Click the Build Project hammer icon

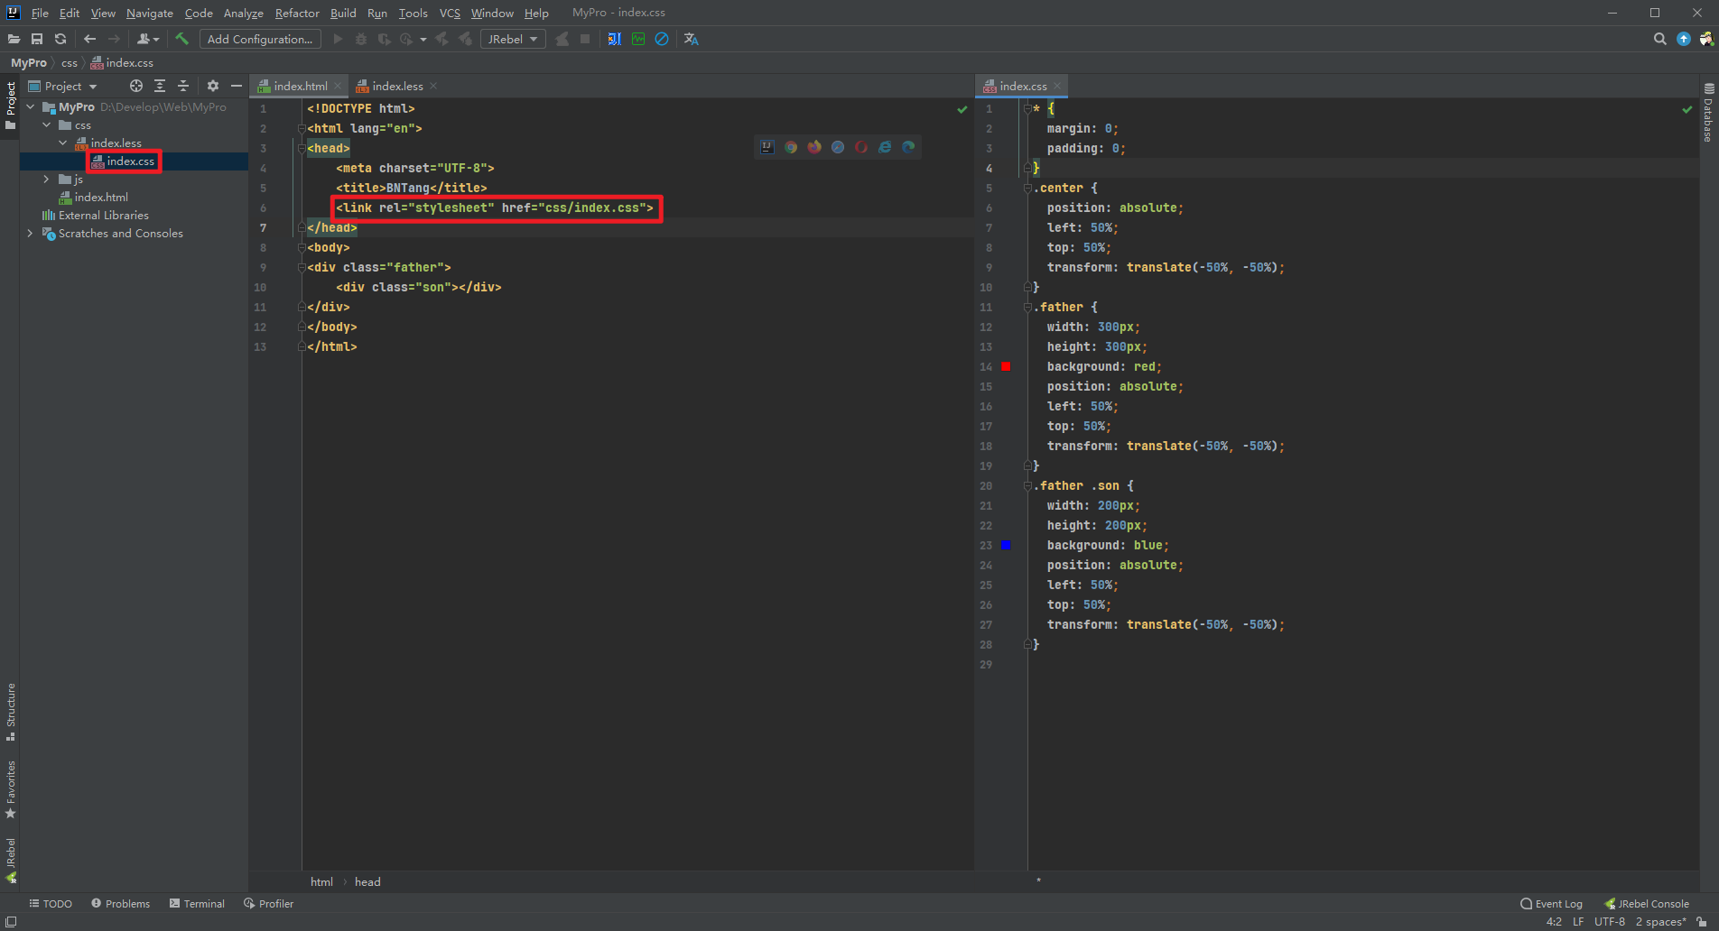pos(181,39)
